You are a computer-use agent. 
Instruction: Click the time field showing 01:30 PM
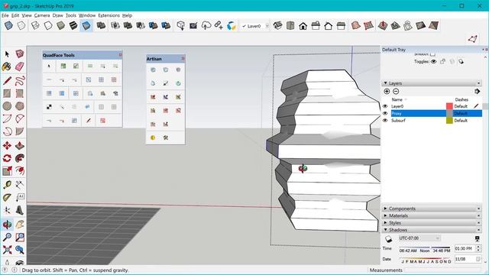click(465, 248)
